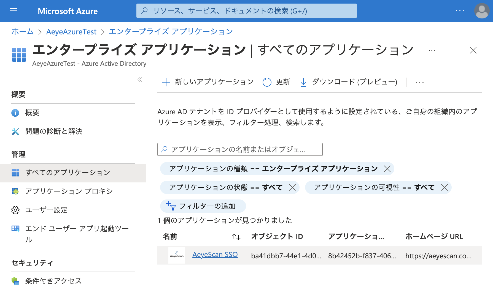
Task: Click the フィルターの追加 button
Action: (203, 206)
